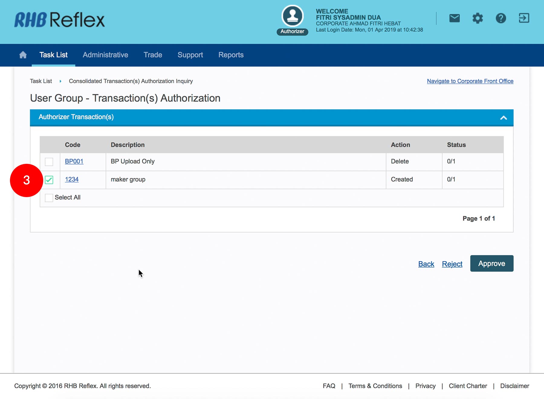
Task: Check the BP001 row checkbox
Action: point(49,162)
